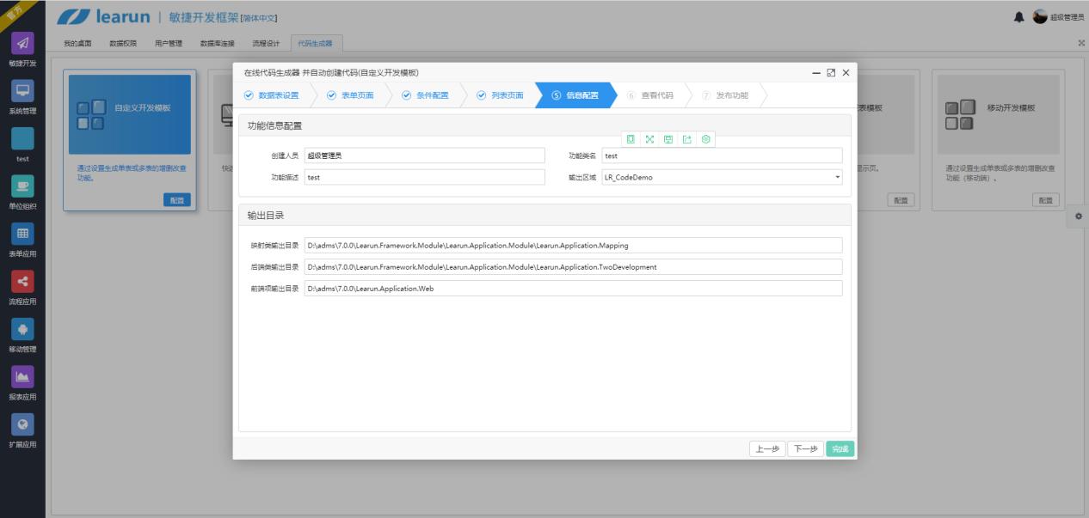The height and width of the screenshot is (518, 1089).
Task: Click the 完成 button
Action: click(840, 448)
